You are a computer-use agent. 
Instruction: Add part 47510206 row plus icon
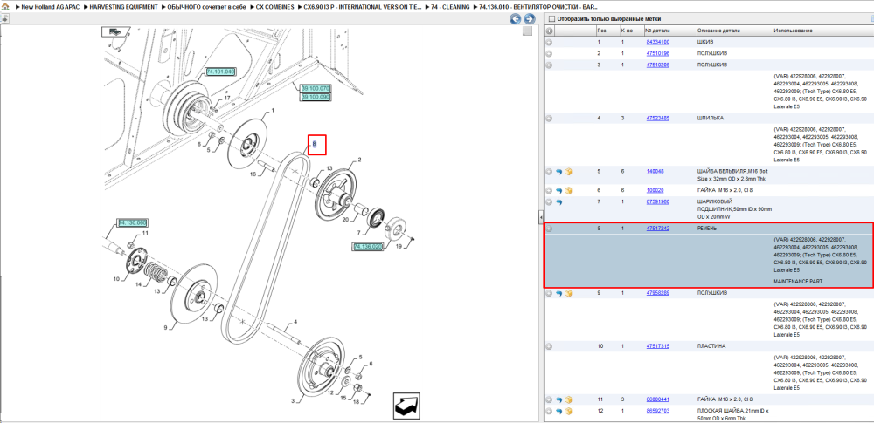[x=549, y=65]
